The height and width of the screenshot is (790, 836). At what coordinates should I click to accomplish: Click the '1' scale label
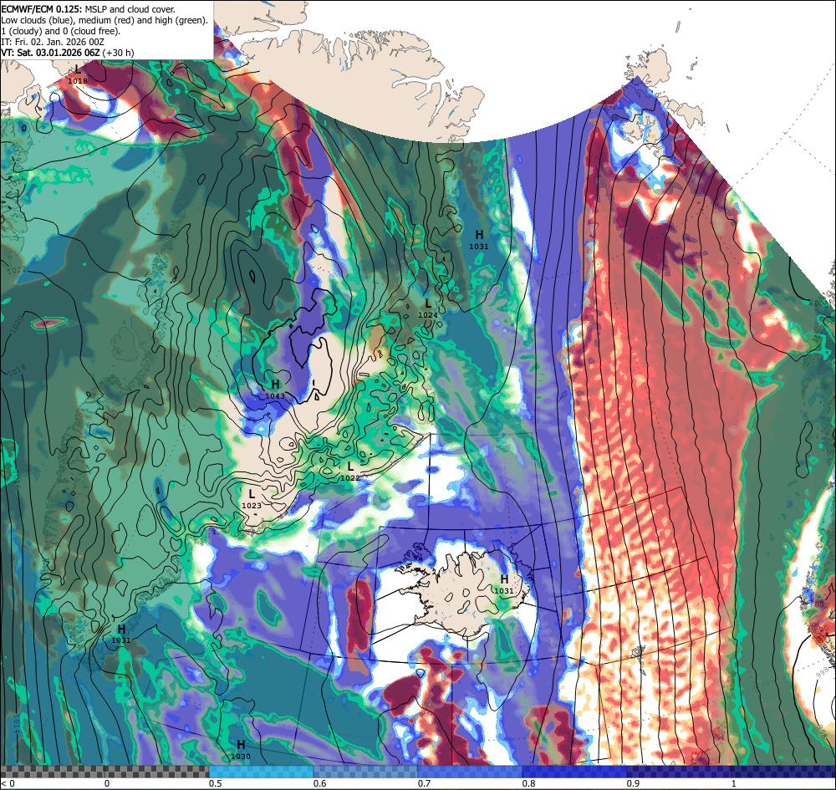(x=734, y=783)
